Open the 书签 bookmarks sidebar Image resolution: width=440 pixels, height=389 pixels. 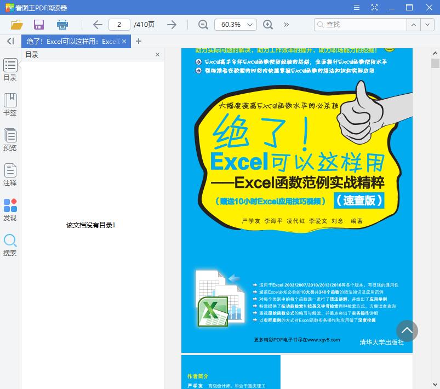(x=10, y=105)
